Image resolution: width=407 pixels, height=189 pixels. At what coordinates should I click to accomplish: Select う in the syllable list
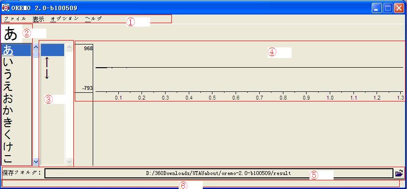pyautogui.click(x=16, y=74)
